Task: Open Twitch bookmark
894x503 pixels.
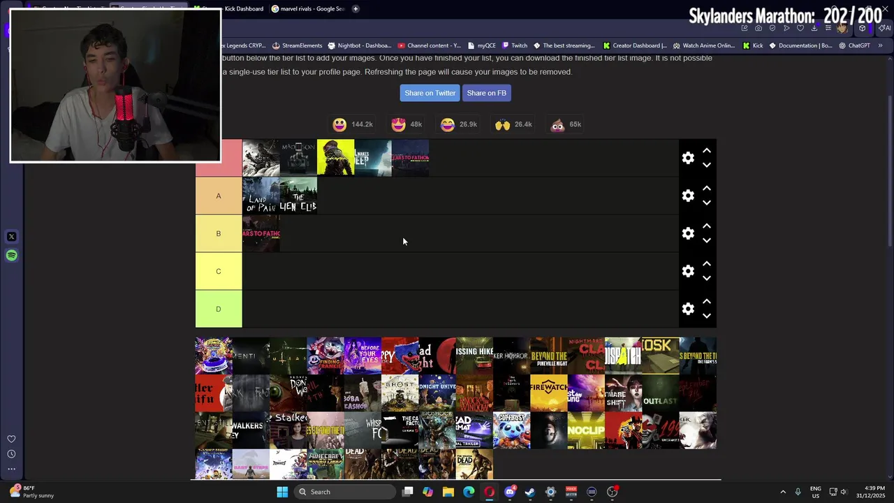Action: pos(515,45)
